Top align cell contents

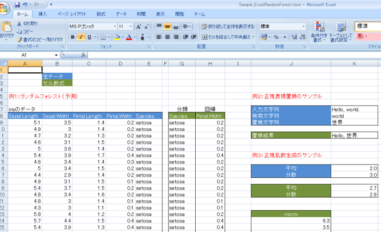tap(159, 27)
